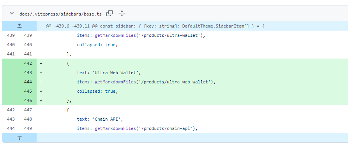
Task: Click old line number 439
Action: [x=11, y=35]
